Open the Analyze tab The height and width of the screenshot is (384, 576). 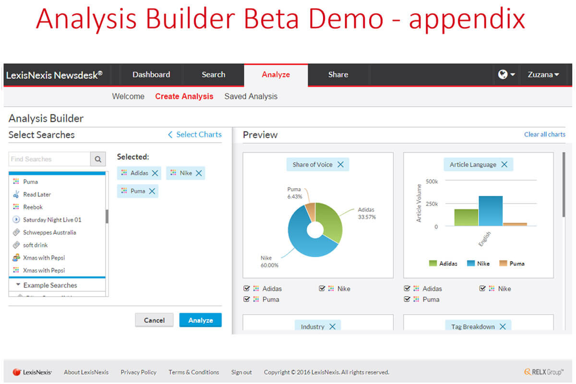pyautogui.click(x=276, y=74)
